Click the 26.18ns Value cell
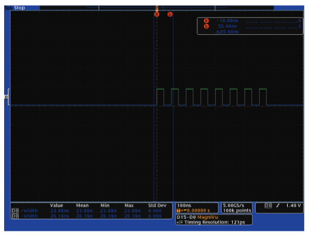Screen dimensions: 309x235 click(x=60, y=216)
